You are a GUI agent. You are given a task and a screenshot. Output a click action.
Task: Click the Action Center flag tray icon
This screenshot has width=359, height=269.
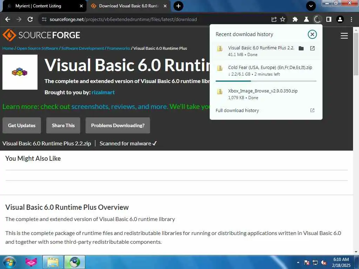(307, 263)
